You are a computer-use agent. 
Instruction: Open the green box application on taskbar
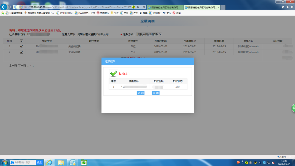84,162
